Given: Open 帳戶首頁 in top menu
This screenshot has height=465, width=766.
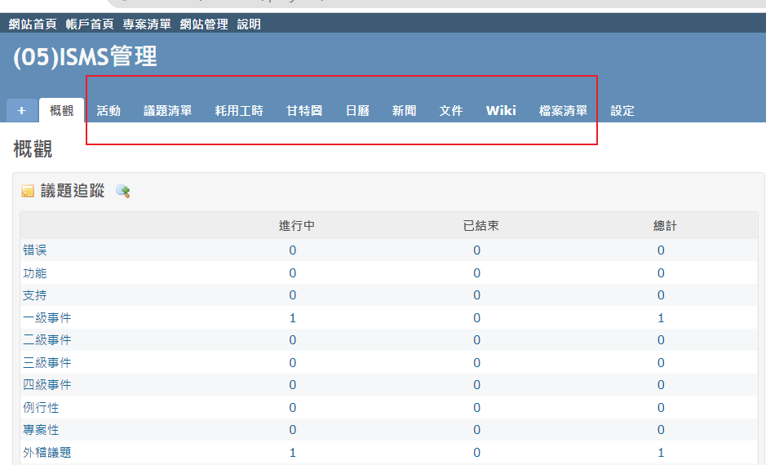Looking at the screenshot, I should 90,24.
